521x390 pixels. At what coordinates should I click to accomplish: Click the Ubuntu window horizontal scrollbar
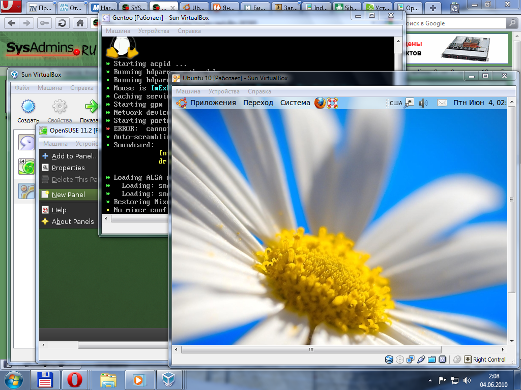pos(311,349)
